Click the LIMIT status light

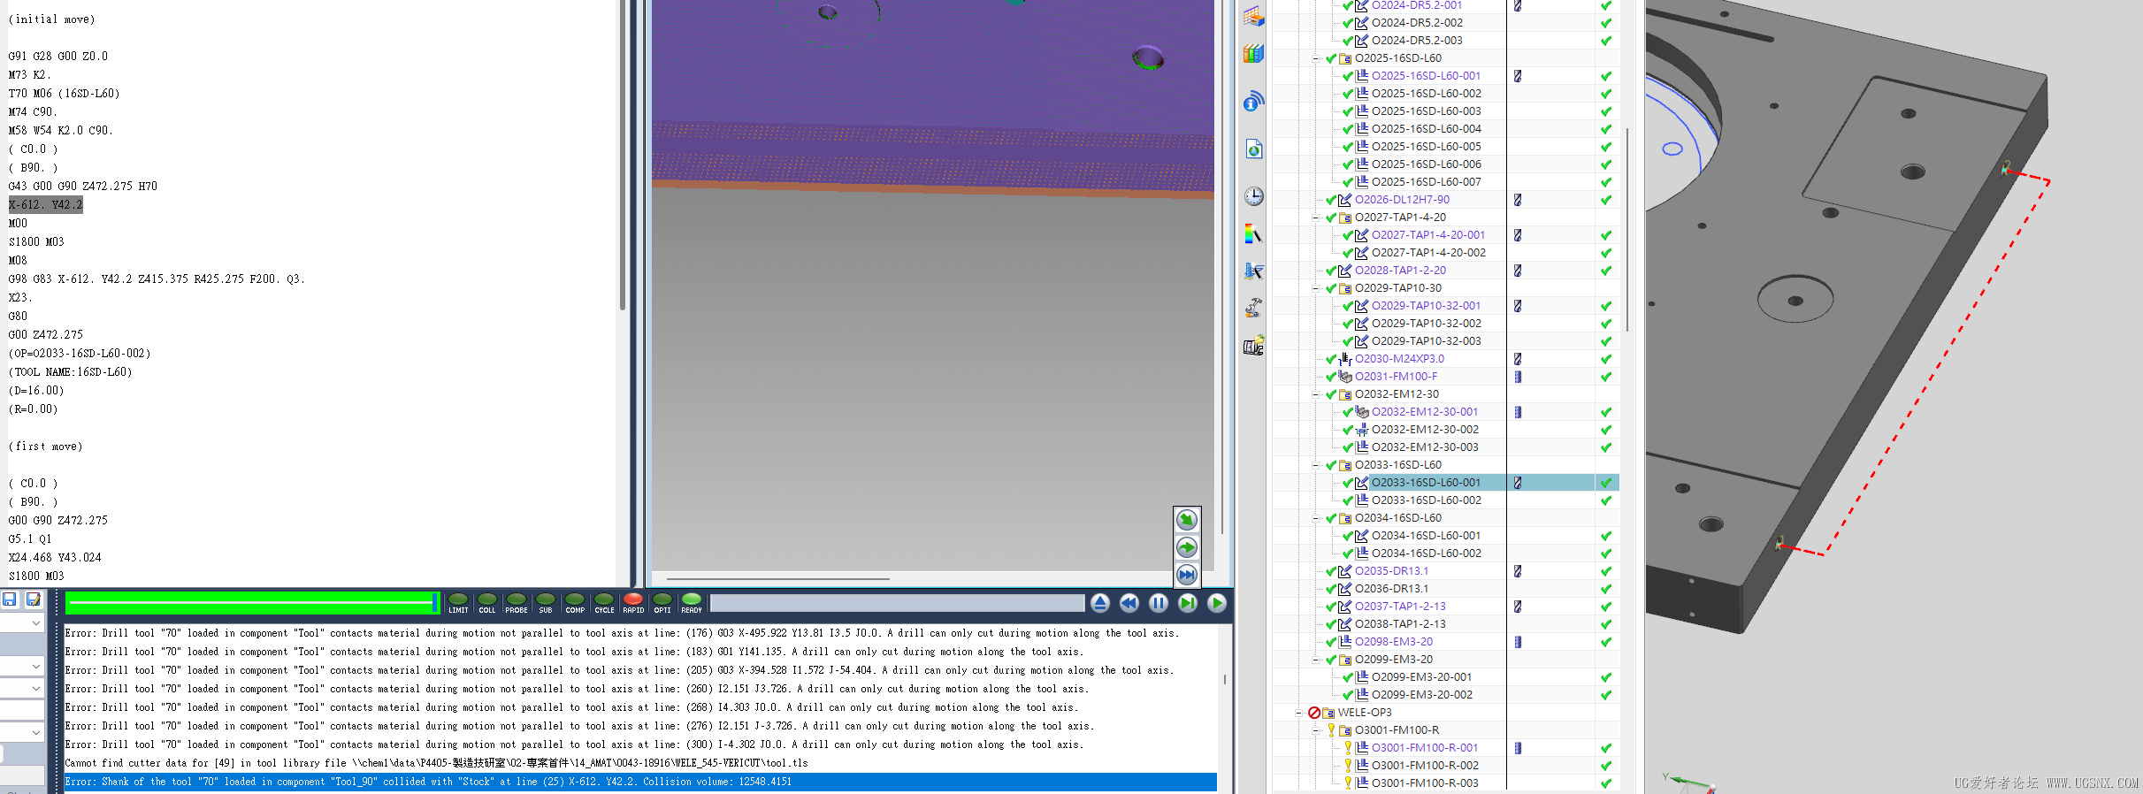[x=458, y=603]
